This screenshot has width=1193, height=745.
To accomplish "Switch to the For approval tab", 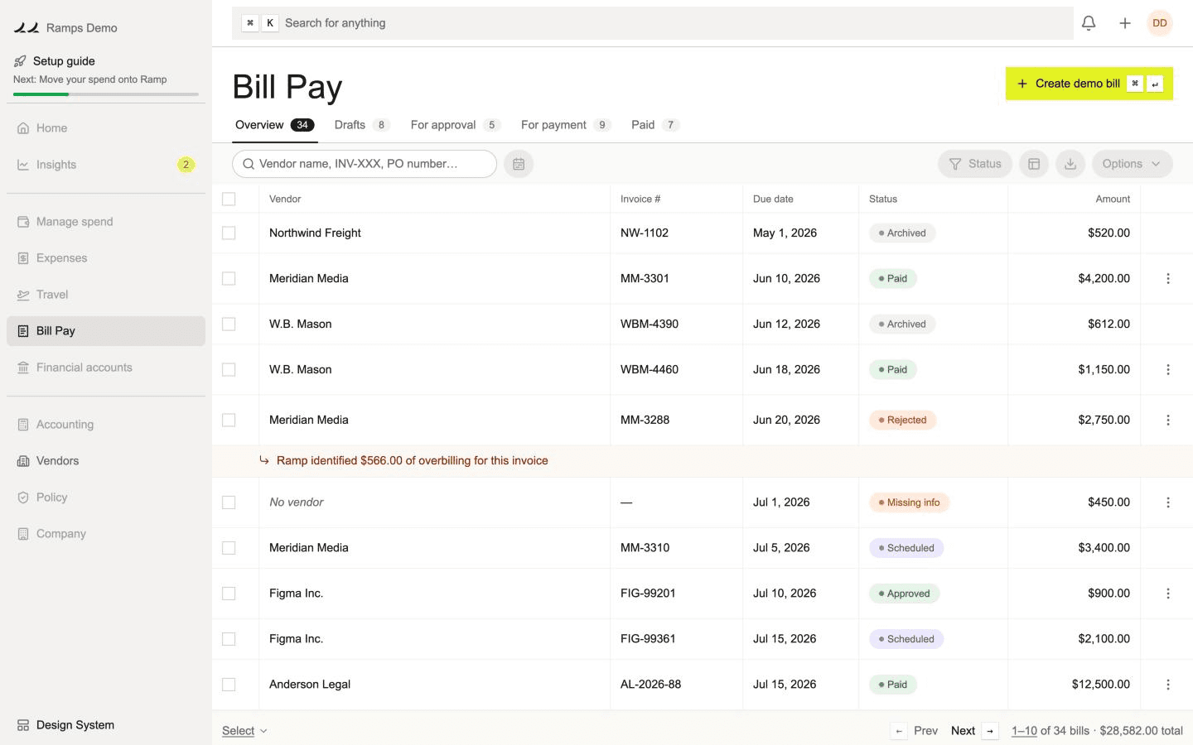I will click(x=456, y=125).
